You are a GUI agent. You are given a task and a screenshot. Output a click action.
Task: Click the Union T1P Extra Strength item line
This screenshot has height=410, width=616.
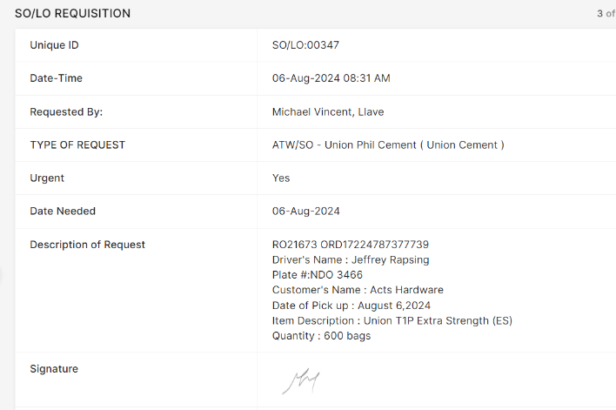392,320
